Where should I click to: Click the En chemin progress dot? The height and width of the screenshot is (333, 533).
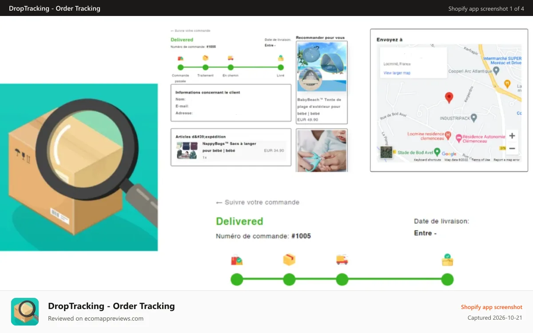[231, 67]
